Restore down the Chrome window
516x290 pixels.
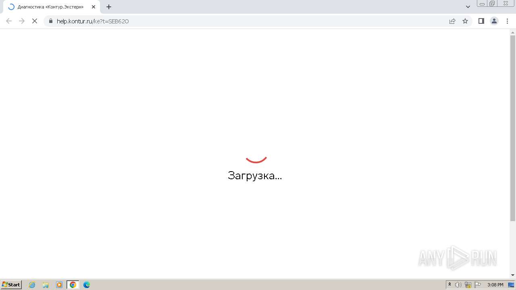click(492, 4)
